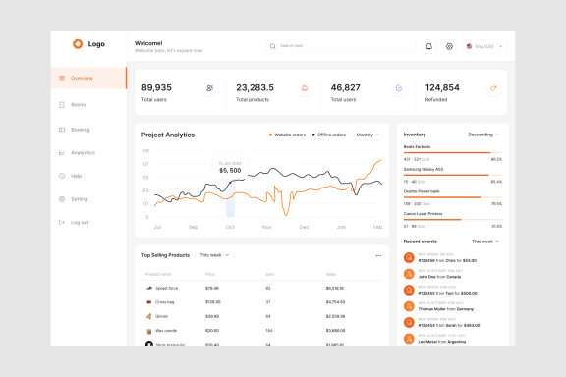Viewport: 566px width, 377px height.
Task: Click the 124,854 Refunded value
Action: 442,87
